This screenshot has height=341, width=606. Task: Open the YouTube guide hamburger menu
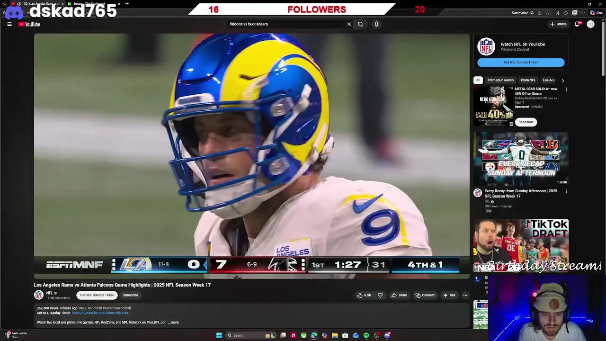9,24
